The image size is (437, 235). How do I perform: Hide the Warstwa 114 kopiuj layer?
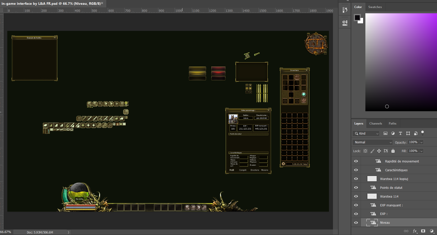click(356, 179)
